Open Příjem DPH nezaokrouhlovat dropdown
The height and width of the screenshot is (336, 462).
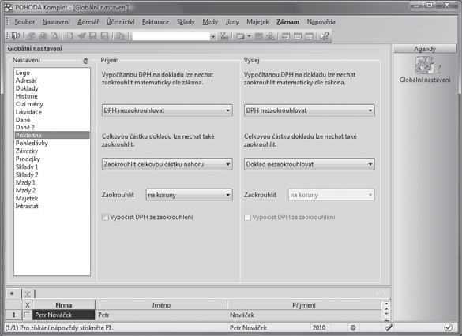[167, 110]
